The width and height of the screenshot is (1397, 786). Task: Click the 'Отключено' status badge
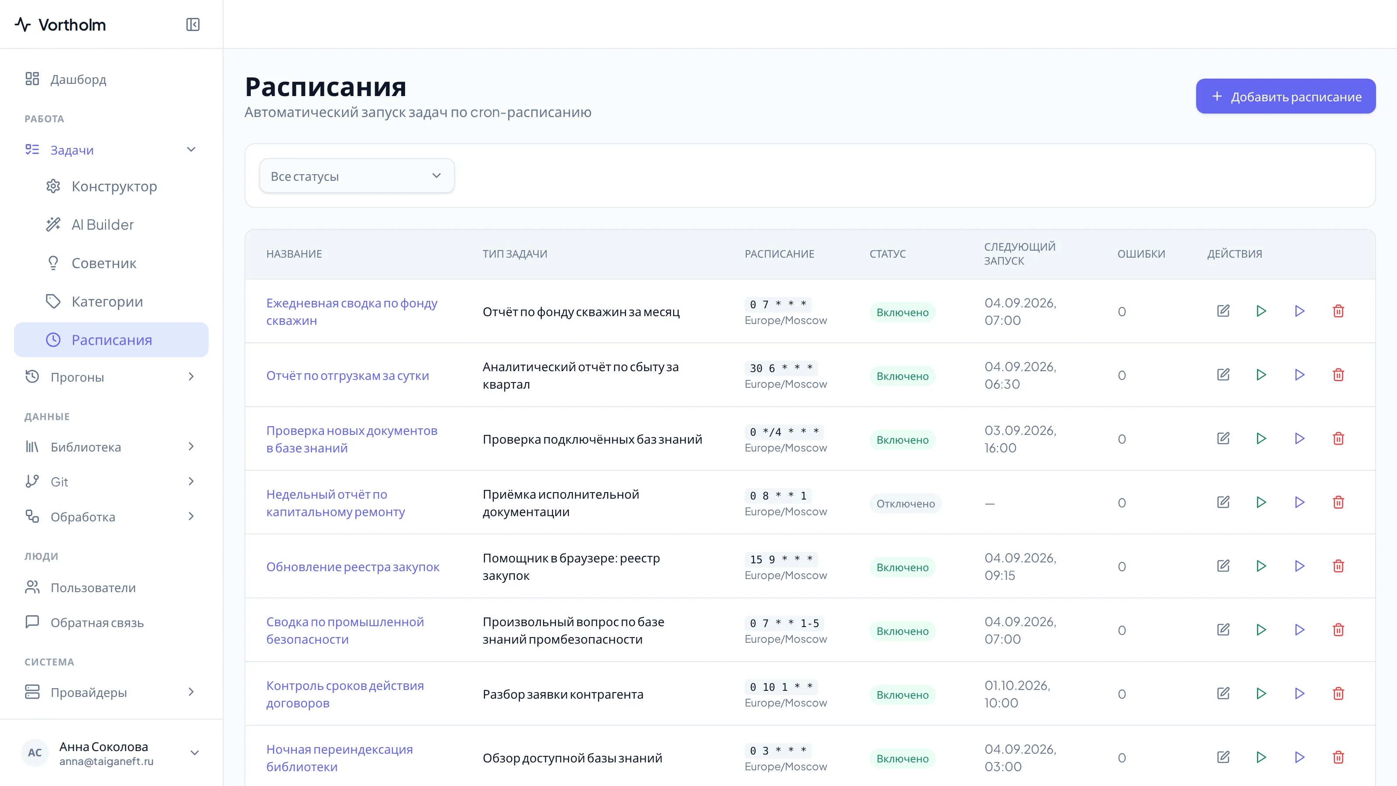click(906, 503)
